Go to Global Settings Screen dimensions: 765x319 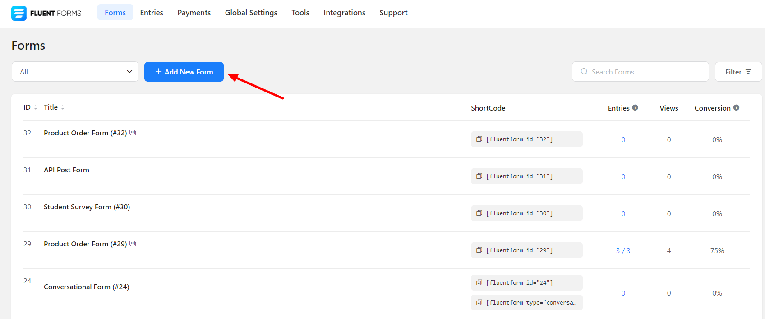(251, 13)
